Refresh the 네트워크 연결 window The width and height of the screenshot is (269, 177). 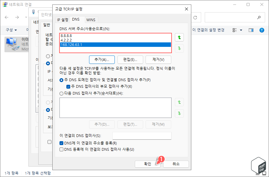[x=196, y=17]
